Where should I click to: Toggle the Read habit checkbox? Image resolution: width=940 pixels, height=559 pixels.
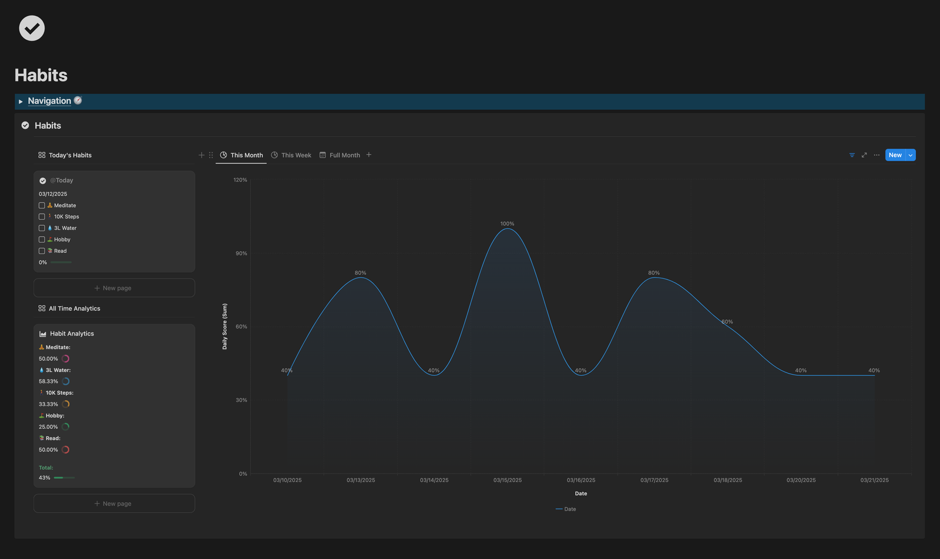pos(42,251)
